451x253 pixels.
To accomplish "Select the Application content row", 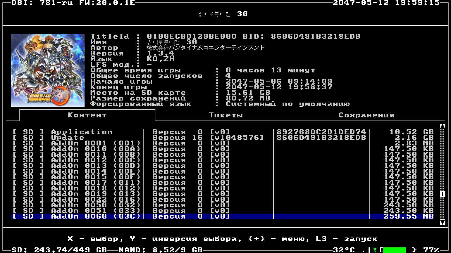I will point(82,132).
